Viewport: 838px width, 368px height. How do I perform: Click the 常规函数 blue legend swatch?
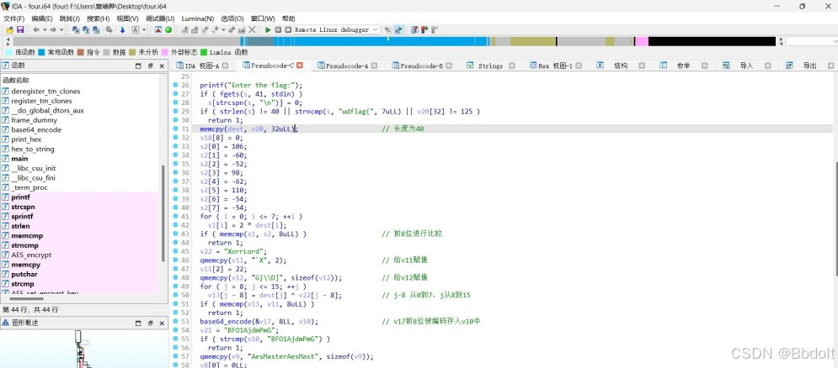pyautogui.click(x=41, y=52)
